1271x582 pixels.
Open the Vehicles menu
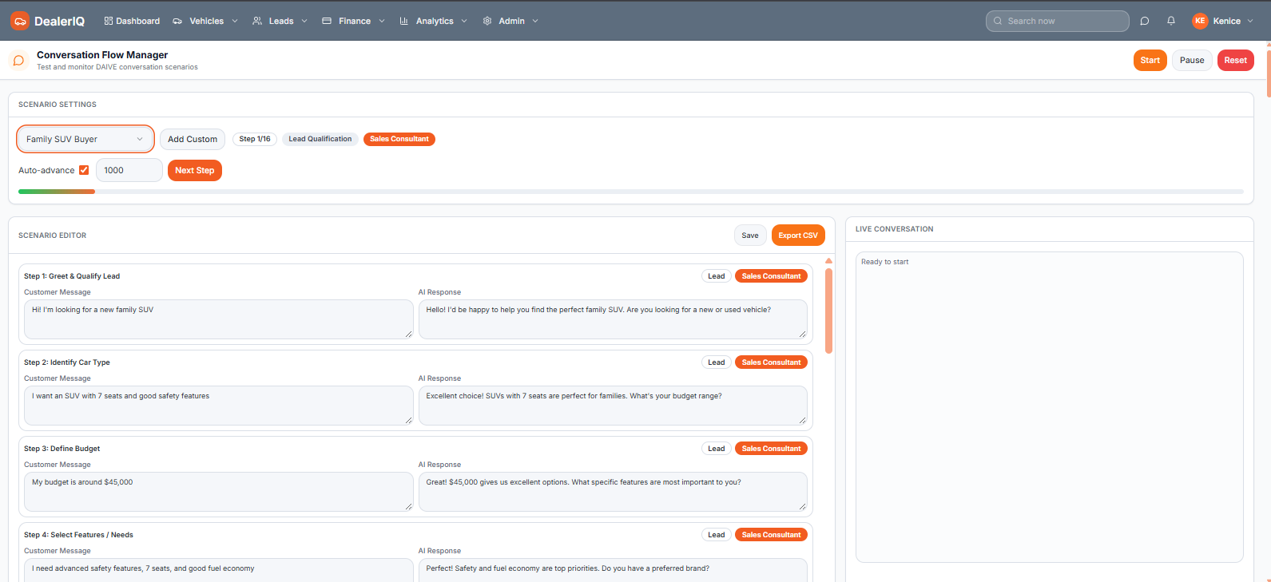pyautogui.click(x=205, y=21)
